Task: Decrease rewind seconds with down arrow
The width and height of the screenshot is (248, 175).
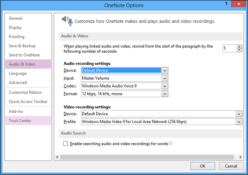Action: coord(239,50)
